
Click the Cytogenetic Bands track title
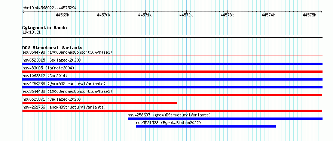(45, 28)
